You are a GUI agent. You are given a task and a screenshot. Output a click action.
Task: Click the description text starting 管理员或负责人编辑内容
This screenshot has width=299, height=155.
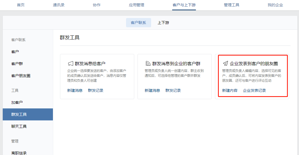click(252, 76)
